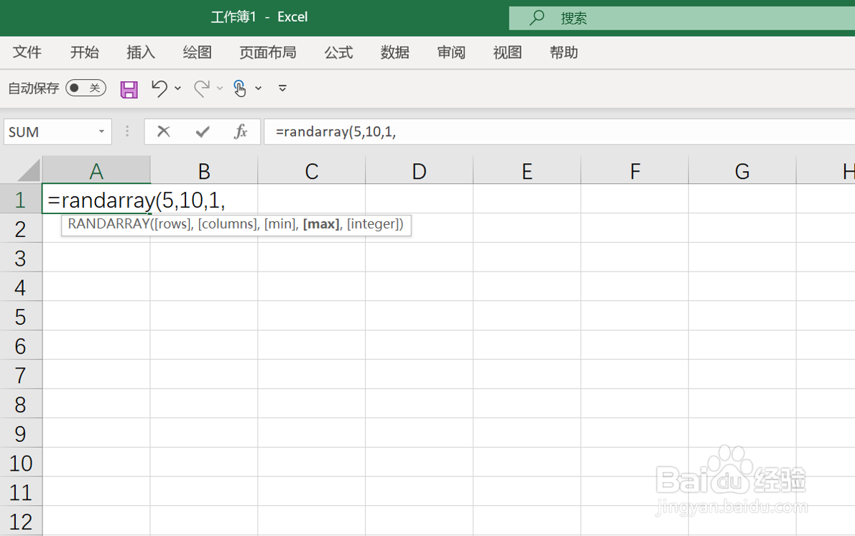This screenshot has width=855, height=536.
Task: Select row 4 header
Action: tap(21, 287)
